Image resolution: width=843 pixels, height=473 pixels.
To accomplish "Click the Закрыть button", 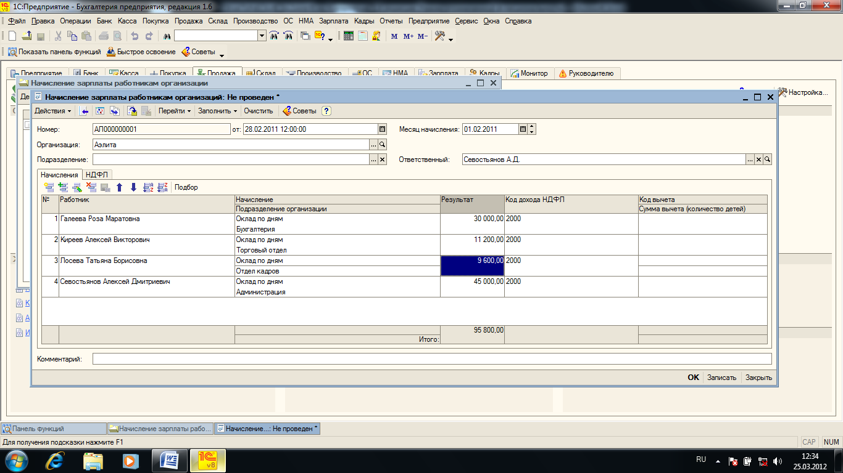I will coord(758,378).
